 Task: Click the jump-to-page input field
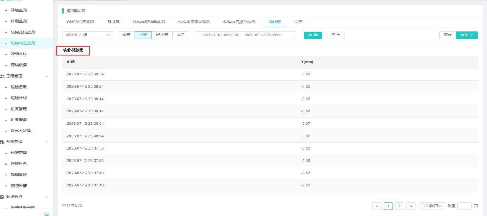tap(464, 206)
